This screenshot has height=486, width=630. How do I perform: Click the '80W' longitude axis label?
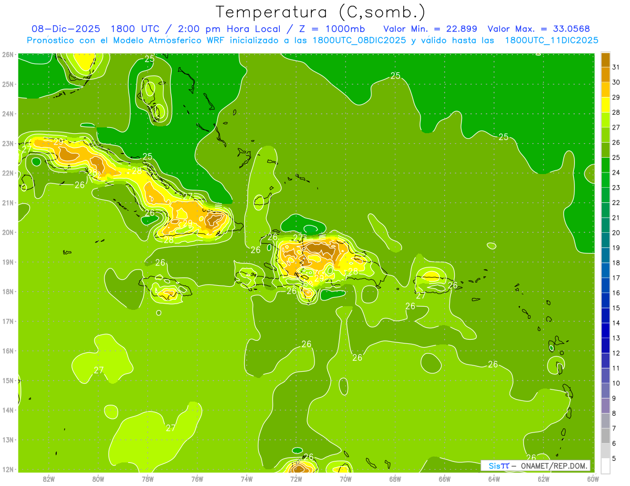tap(98, 479)
